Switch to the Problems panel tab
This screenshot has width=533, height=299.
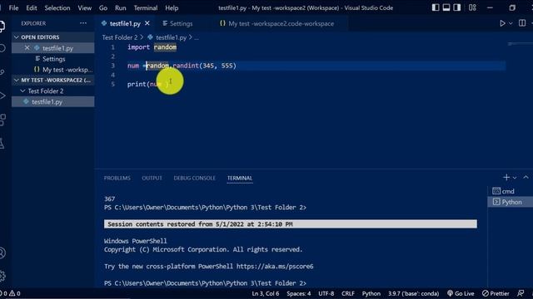[117, 178]
